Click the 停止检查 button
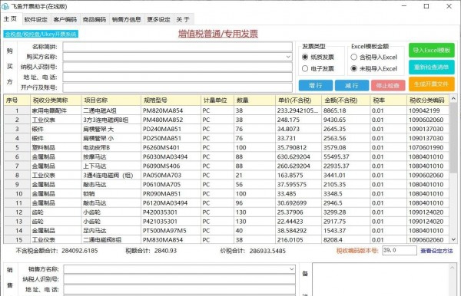Image resolution: width=461 pixels, height=296 pixels. tap(388, 85)
